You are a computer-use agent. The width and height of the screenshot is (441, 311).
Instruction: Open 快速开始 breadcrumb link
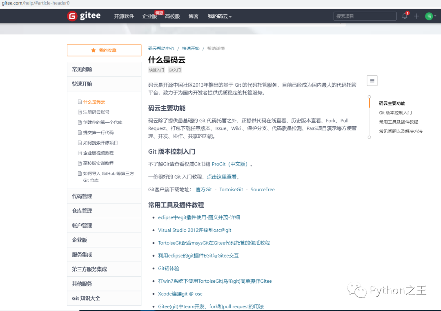coord(191,48)
